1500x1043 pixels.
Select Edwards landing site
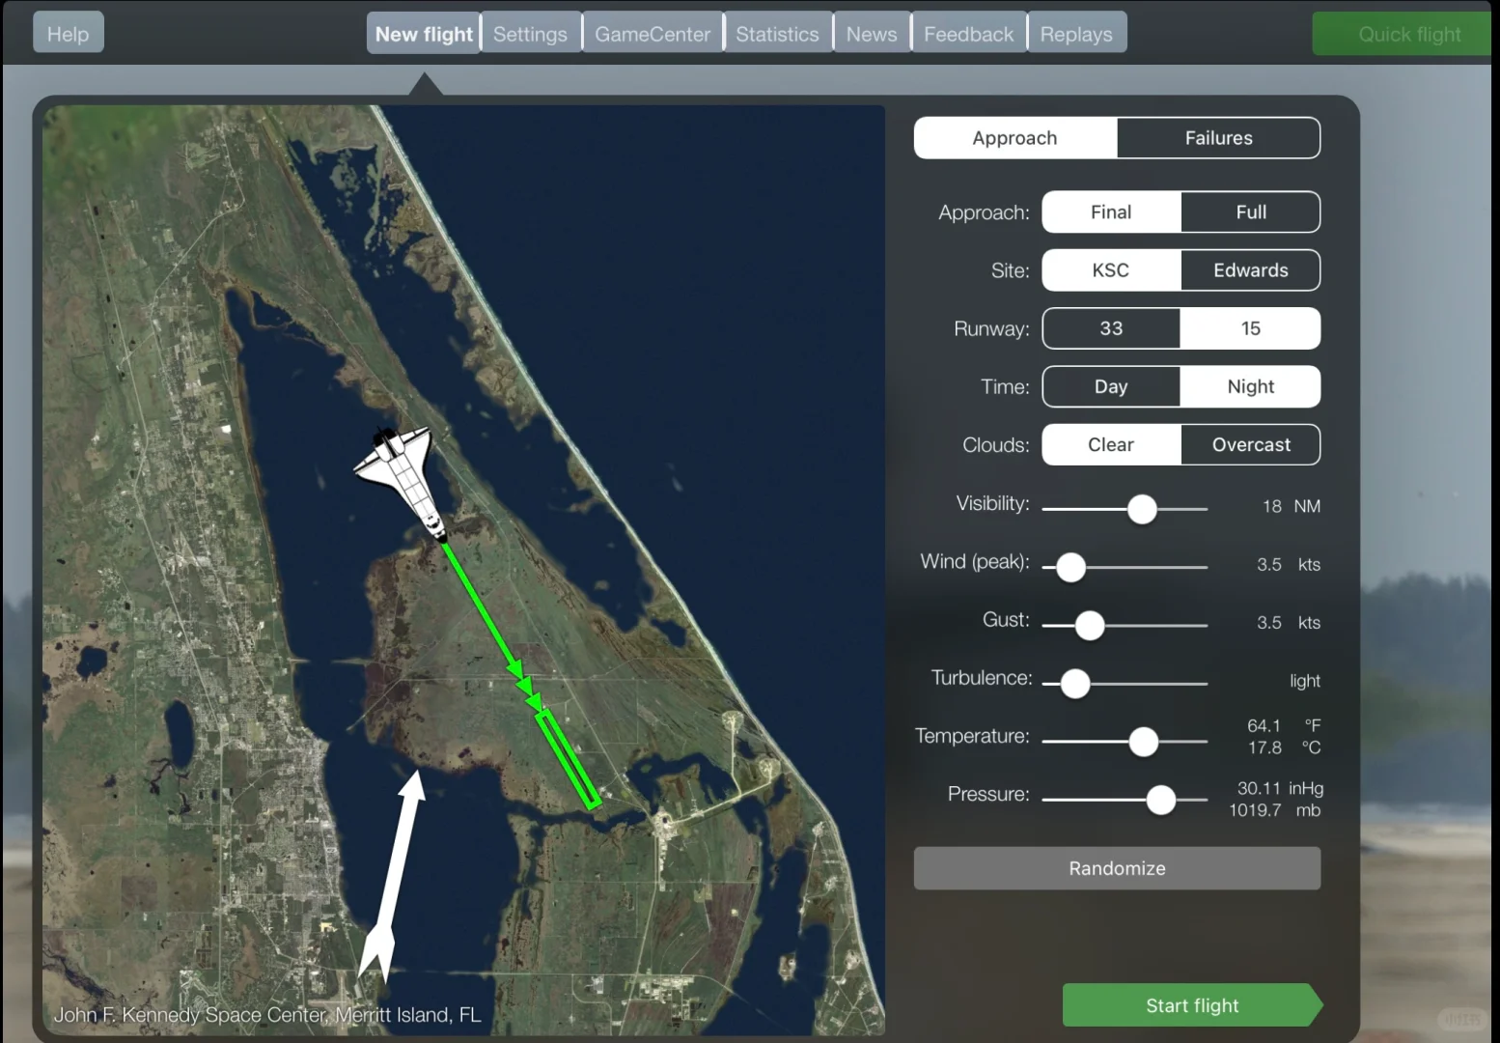(1251, 270)
